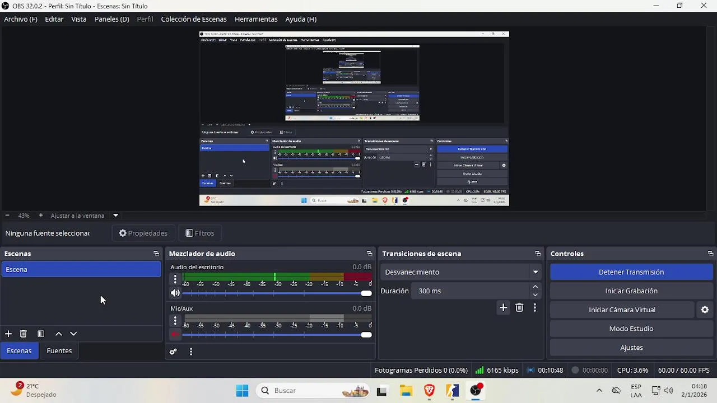Adjust the Audio del escritorio volume slider

pos(277,293)
